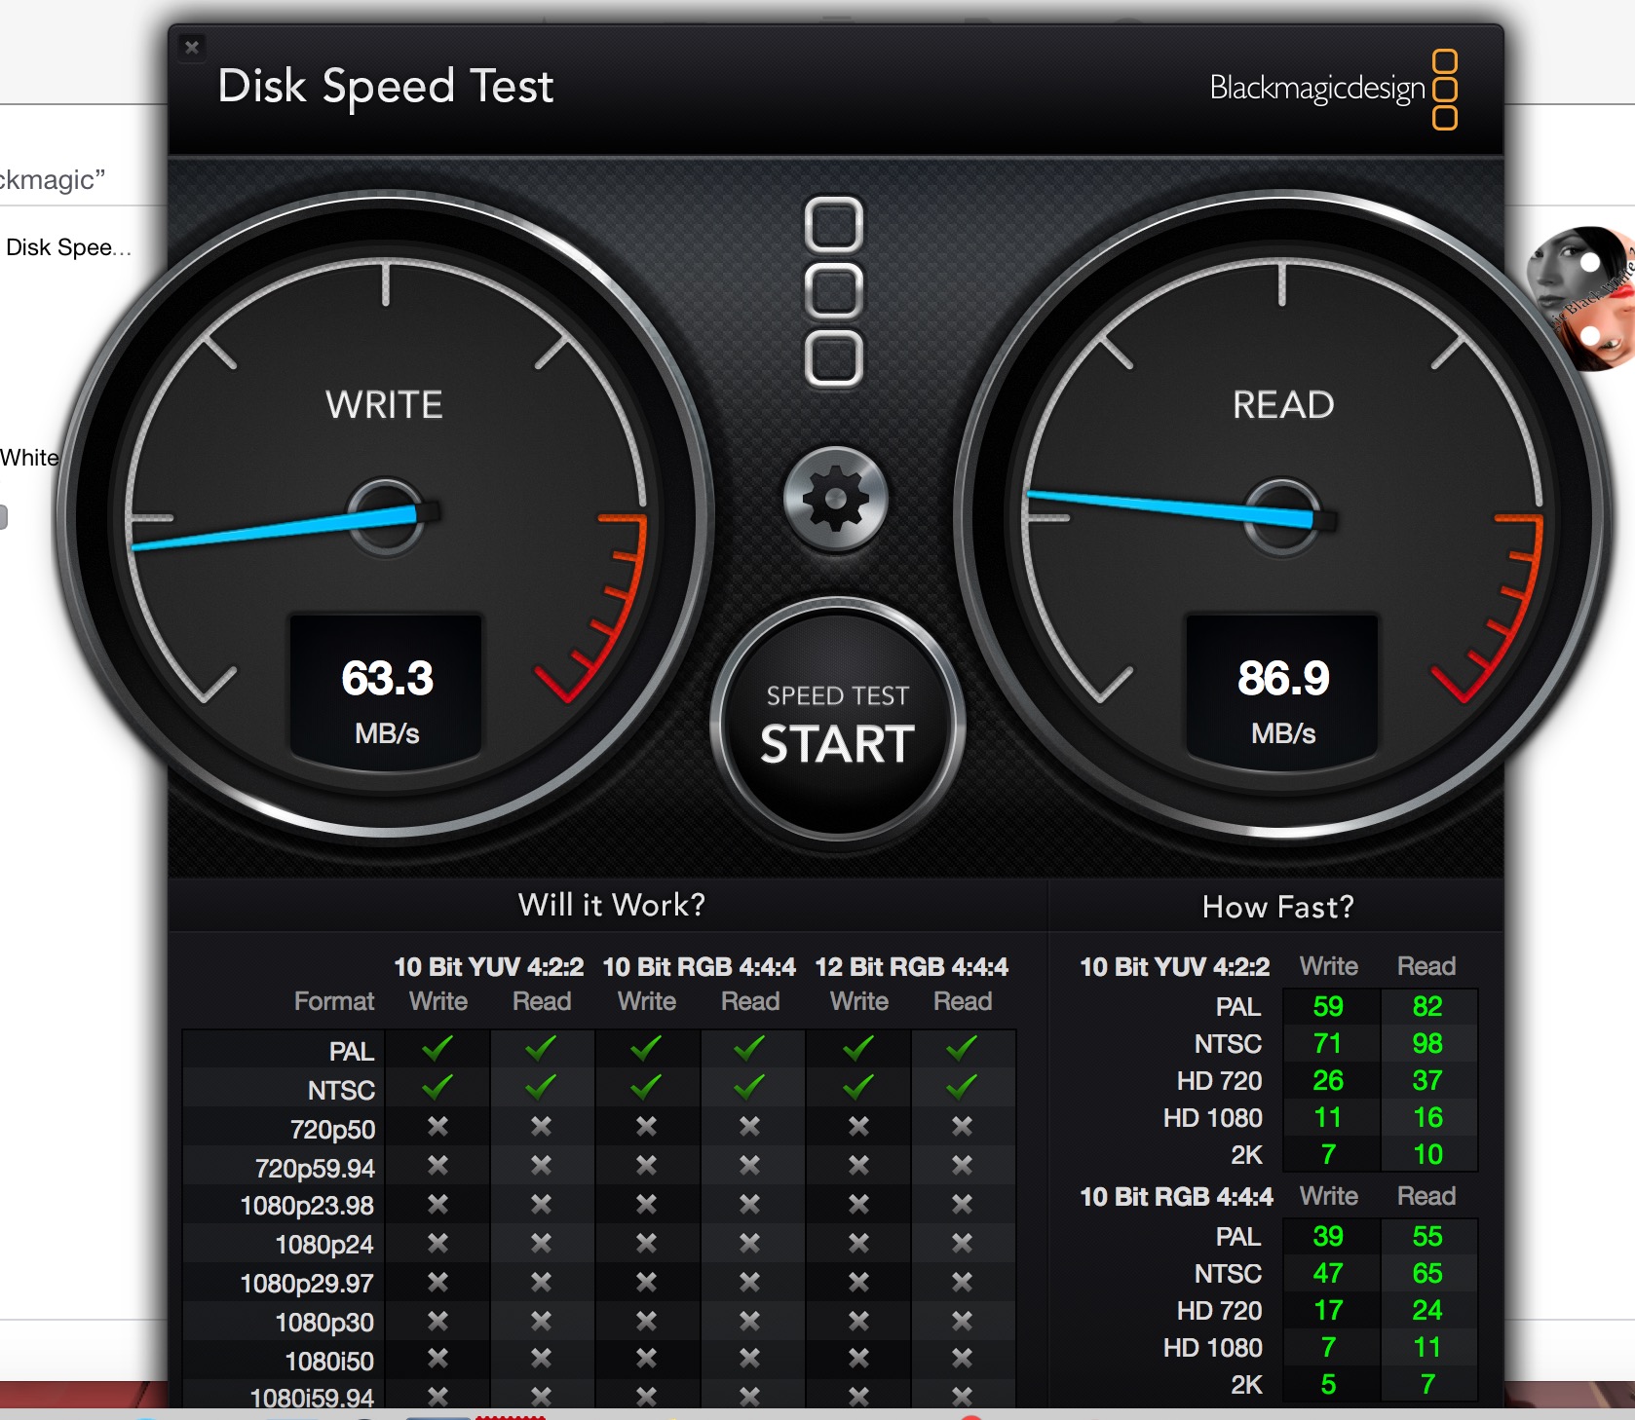Image resolution: width=1635 pixels, height=1420 pixels.
Task: Click the 720p50 10 Bit YUV Write cross
Action: [437, 1127]
